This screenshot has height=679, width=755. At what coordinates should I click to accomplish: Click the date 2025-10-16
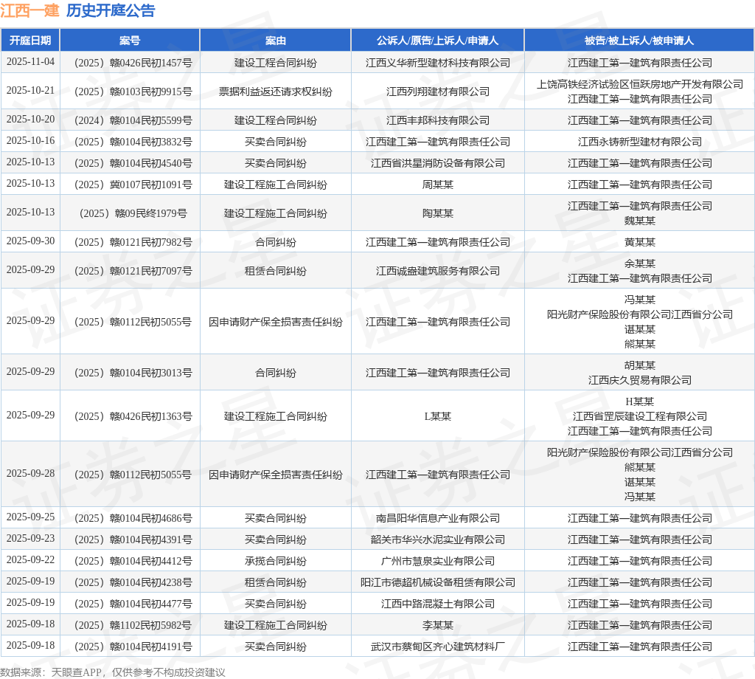click(x=30, y=141)
